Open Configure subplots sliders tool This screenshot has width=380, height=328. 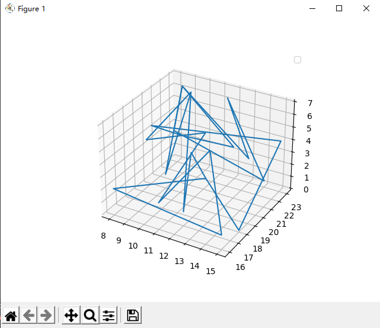[x=108, y=315]
